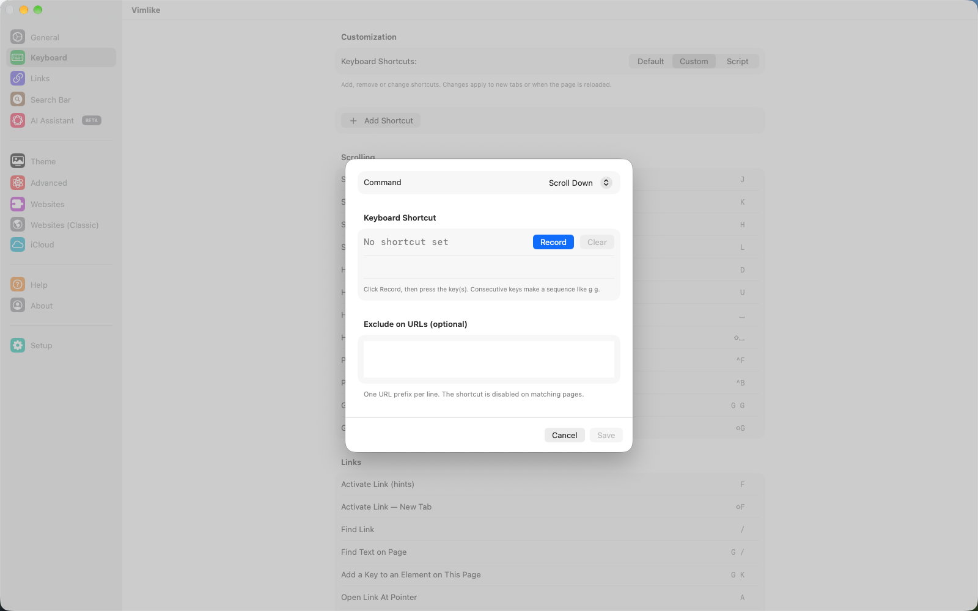This screenshot has width=978, height=611.
Task: Click the "Keyboard Shortcuts:" label
Action: point(378,62)
